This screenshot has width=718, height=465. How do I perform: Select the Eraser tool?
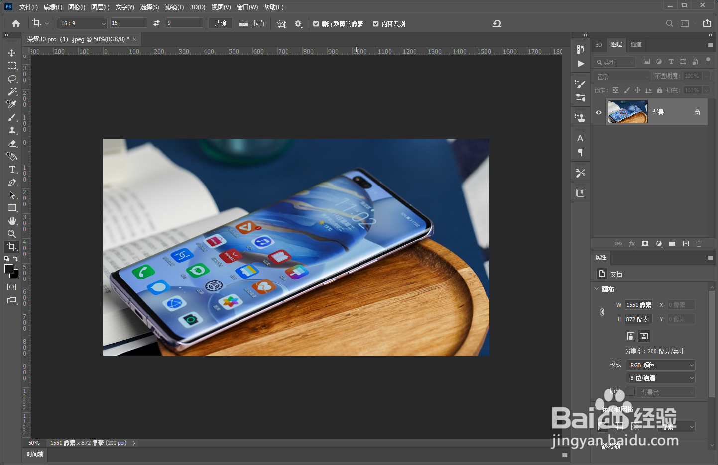12,143
